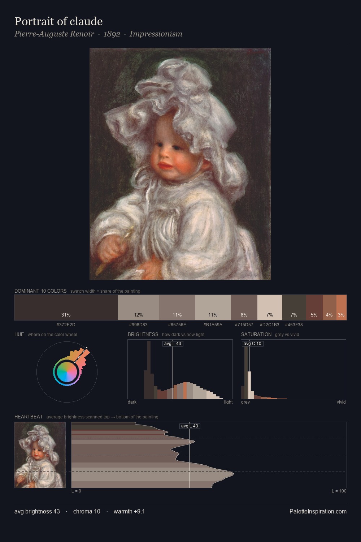This screenshot has height=542, width=361.
Task: Click the brightness profile peak in Heartbeat chart
Action: [233, 473]
